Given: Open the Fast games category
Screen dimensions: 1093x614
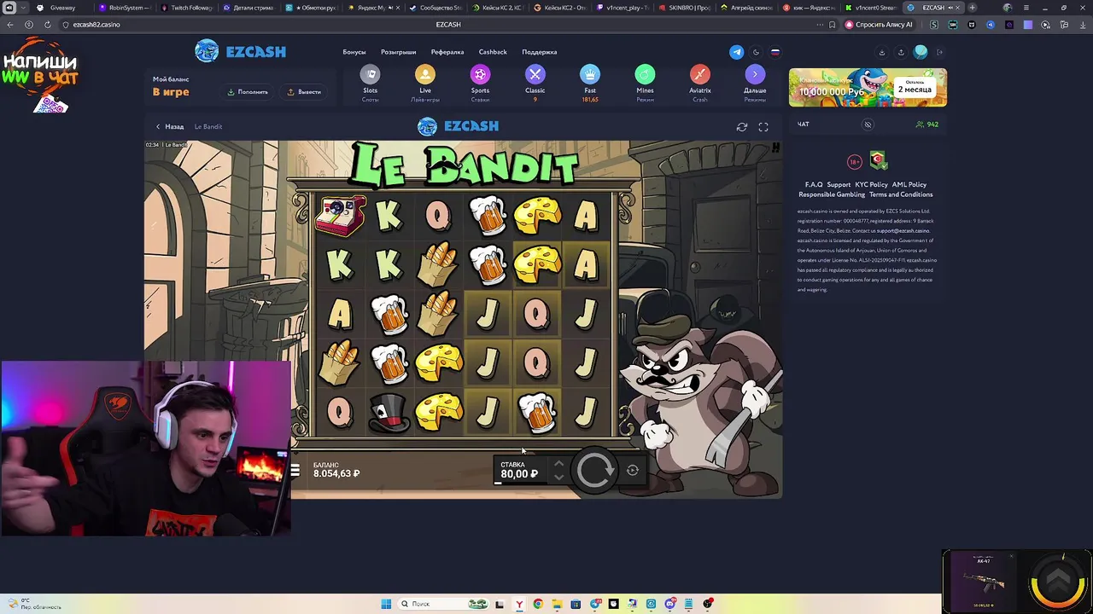Looking at the screenshot, I should 590,83.
